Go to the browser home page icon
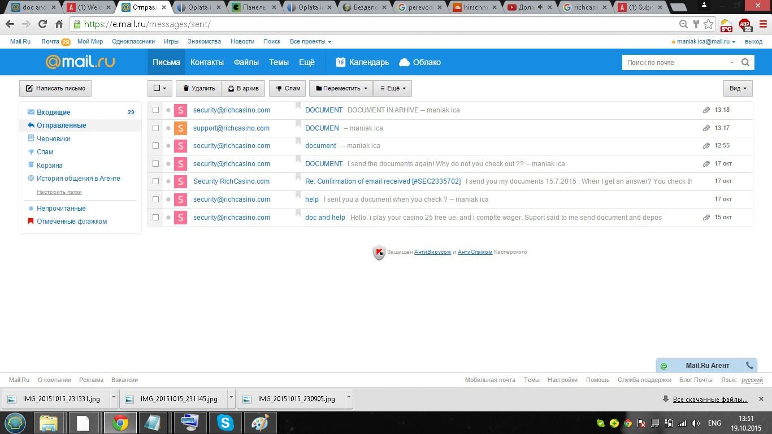Image resolution: width=772 pixels, height=434 pixels. point(59,24)
